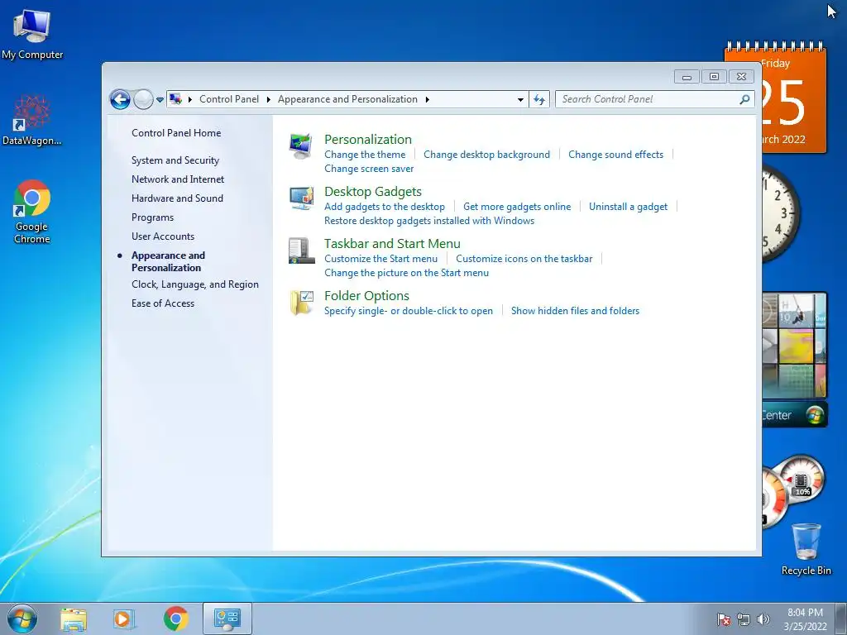Select the DataWagon desktop shortcut

coord(32,121)
